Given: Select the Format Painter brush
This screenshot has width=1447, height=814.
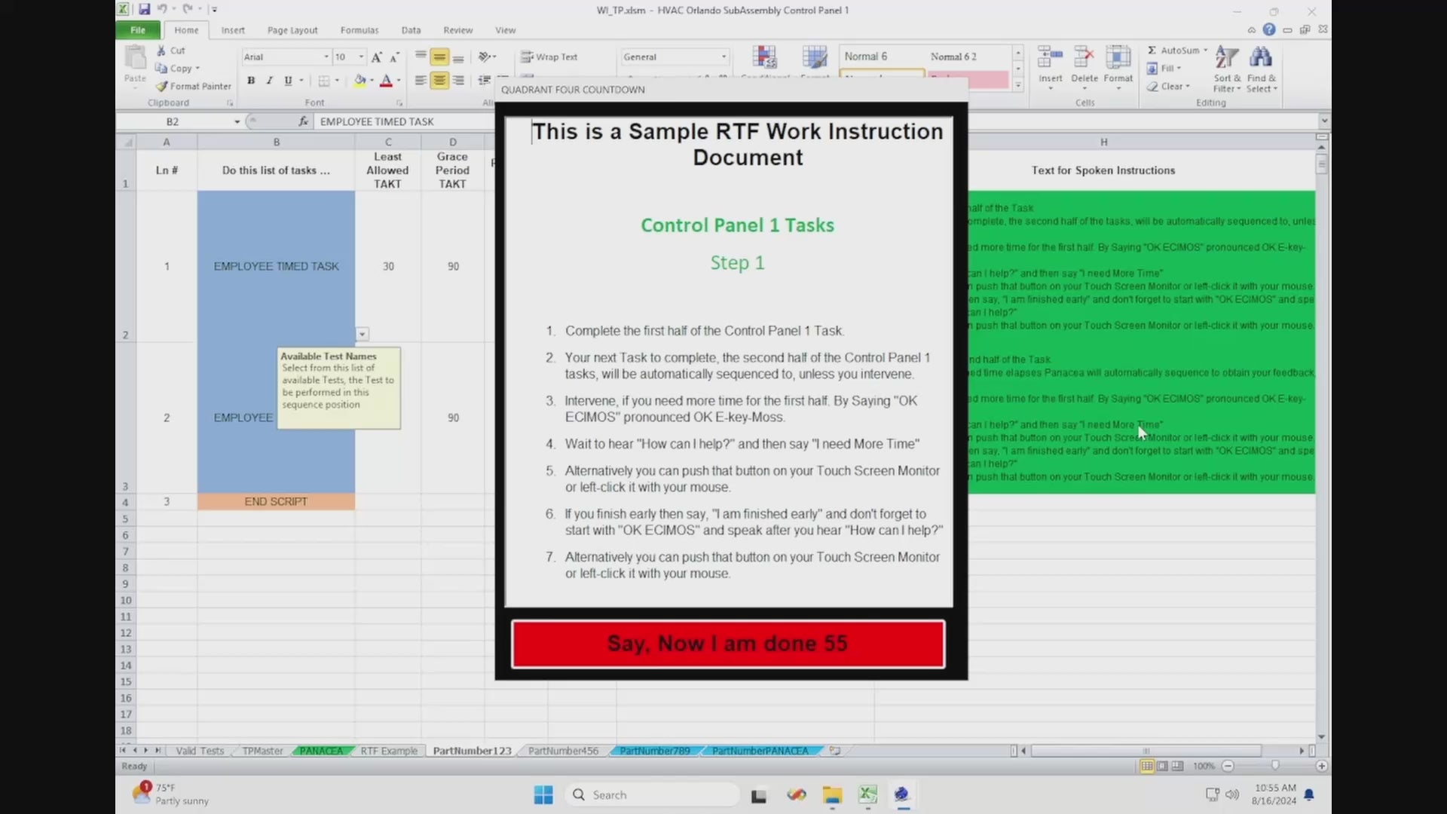Looking at the screenshot, I should tap(161, 86).
